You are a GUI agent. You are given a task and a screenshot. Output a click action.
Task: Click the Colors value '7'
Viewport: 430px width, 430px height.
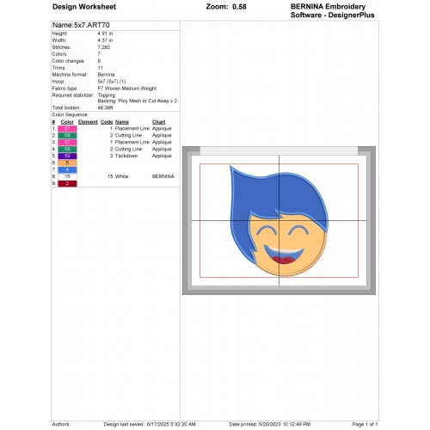[x=99, y=54]
